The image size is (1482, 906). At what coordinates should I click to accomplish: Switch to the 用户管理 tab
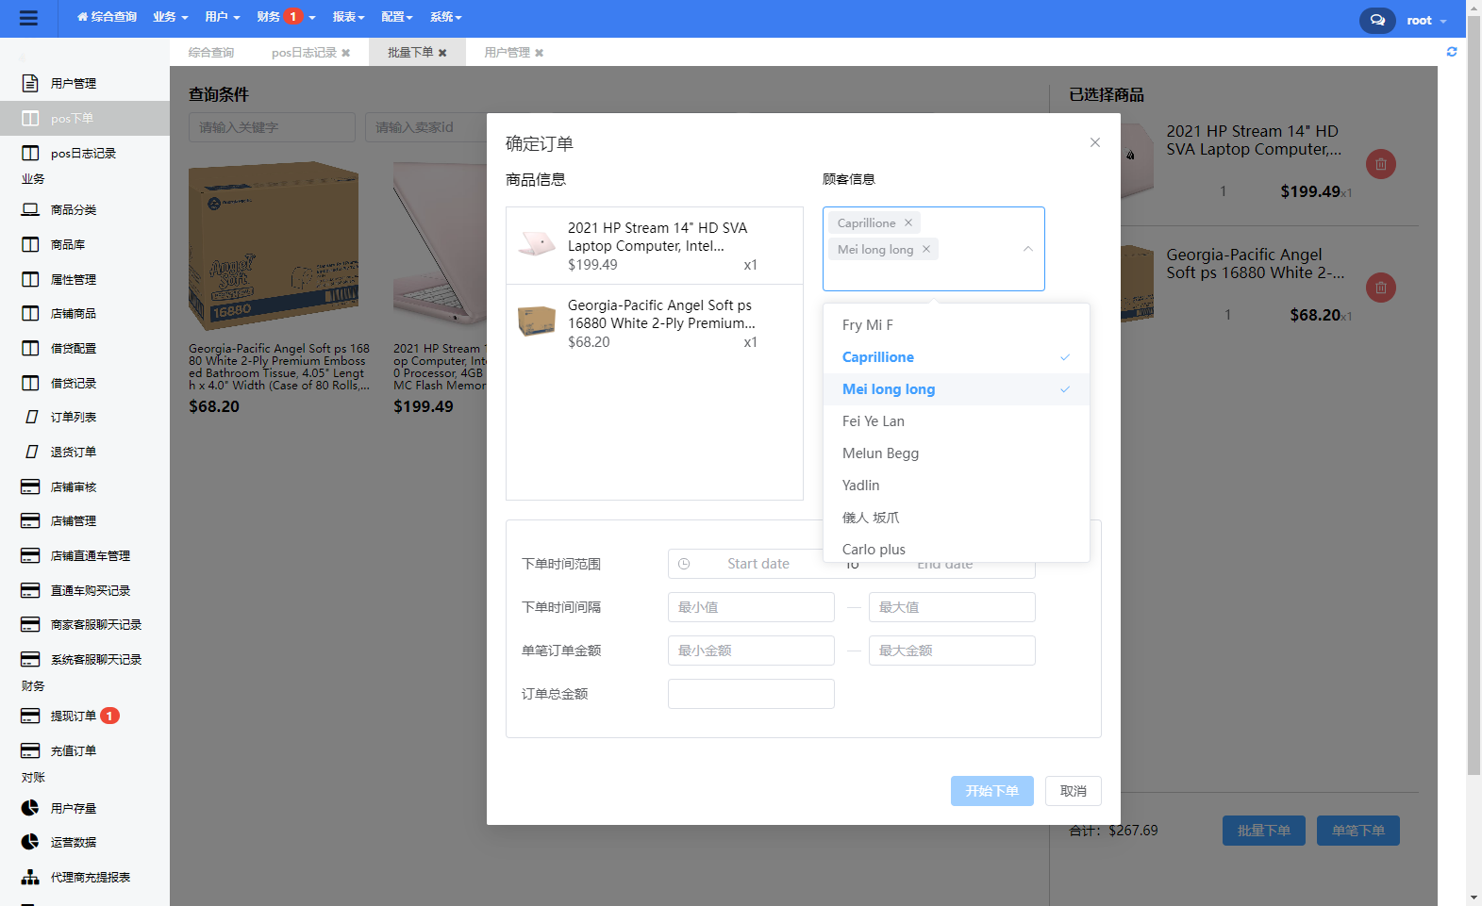(x=508, y=53)
